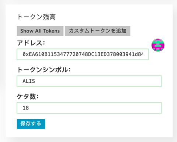Place cursor after the ALIS symbol text
The width and height of the screenshot is (177, 142).
(35, 81)
